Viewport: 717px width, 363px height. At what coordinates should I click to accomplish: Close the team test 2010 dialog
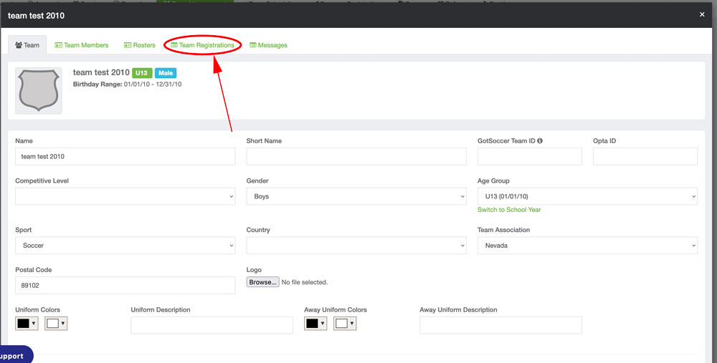pos(702,14)
